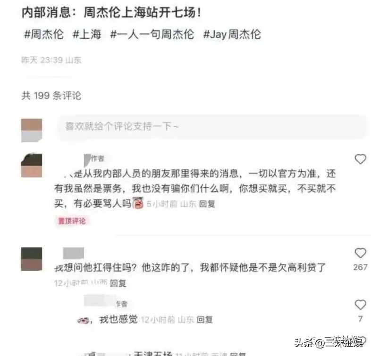
Task: Open the #上海 hashtag
Action: click(87, 34)
